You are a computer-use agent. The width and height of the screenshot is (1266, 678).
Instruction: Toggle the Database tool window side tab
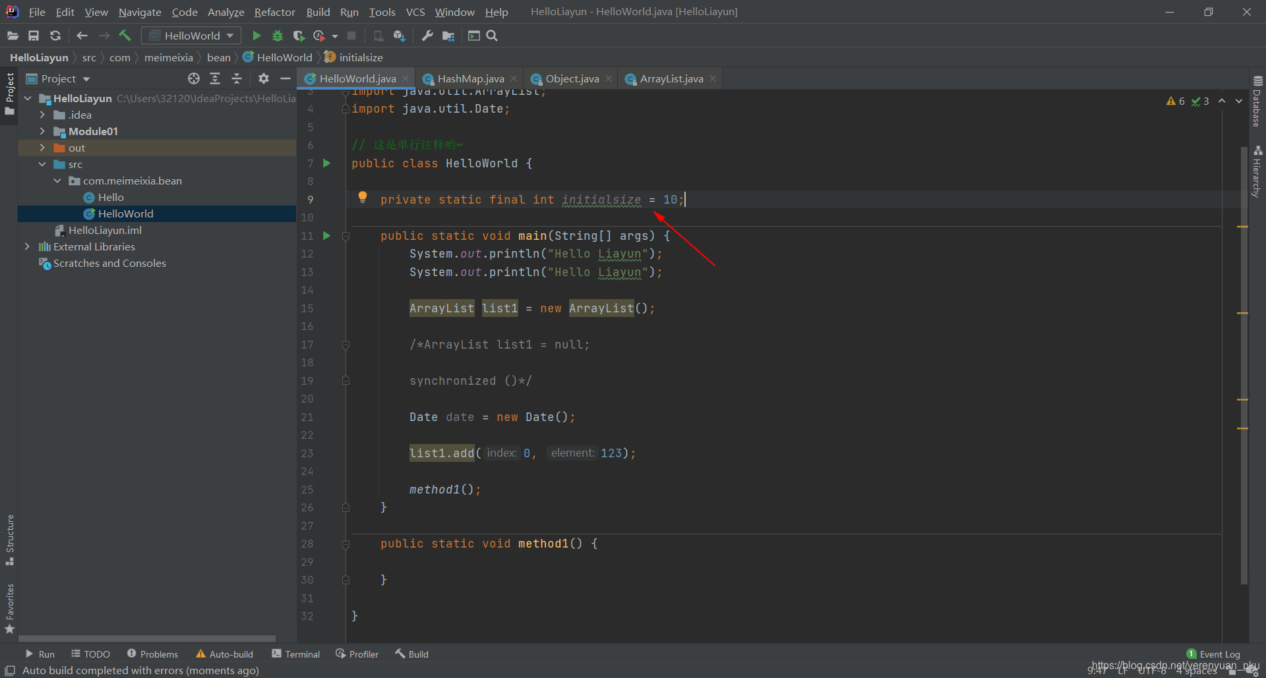coord(1257,101)
